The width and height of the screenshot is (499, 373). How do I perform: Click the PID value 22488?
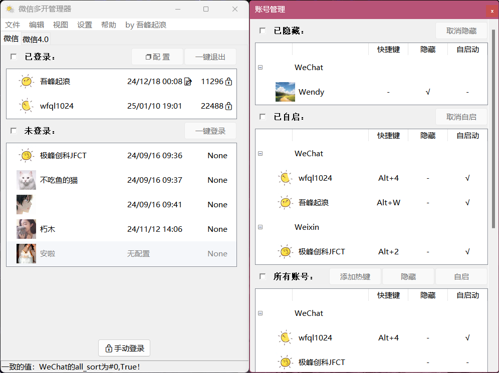212,106
